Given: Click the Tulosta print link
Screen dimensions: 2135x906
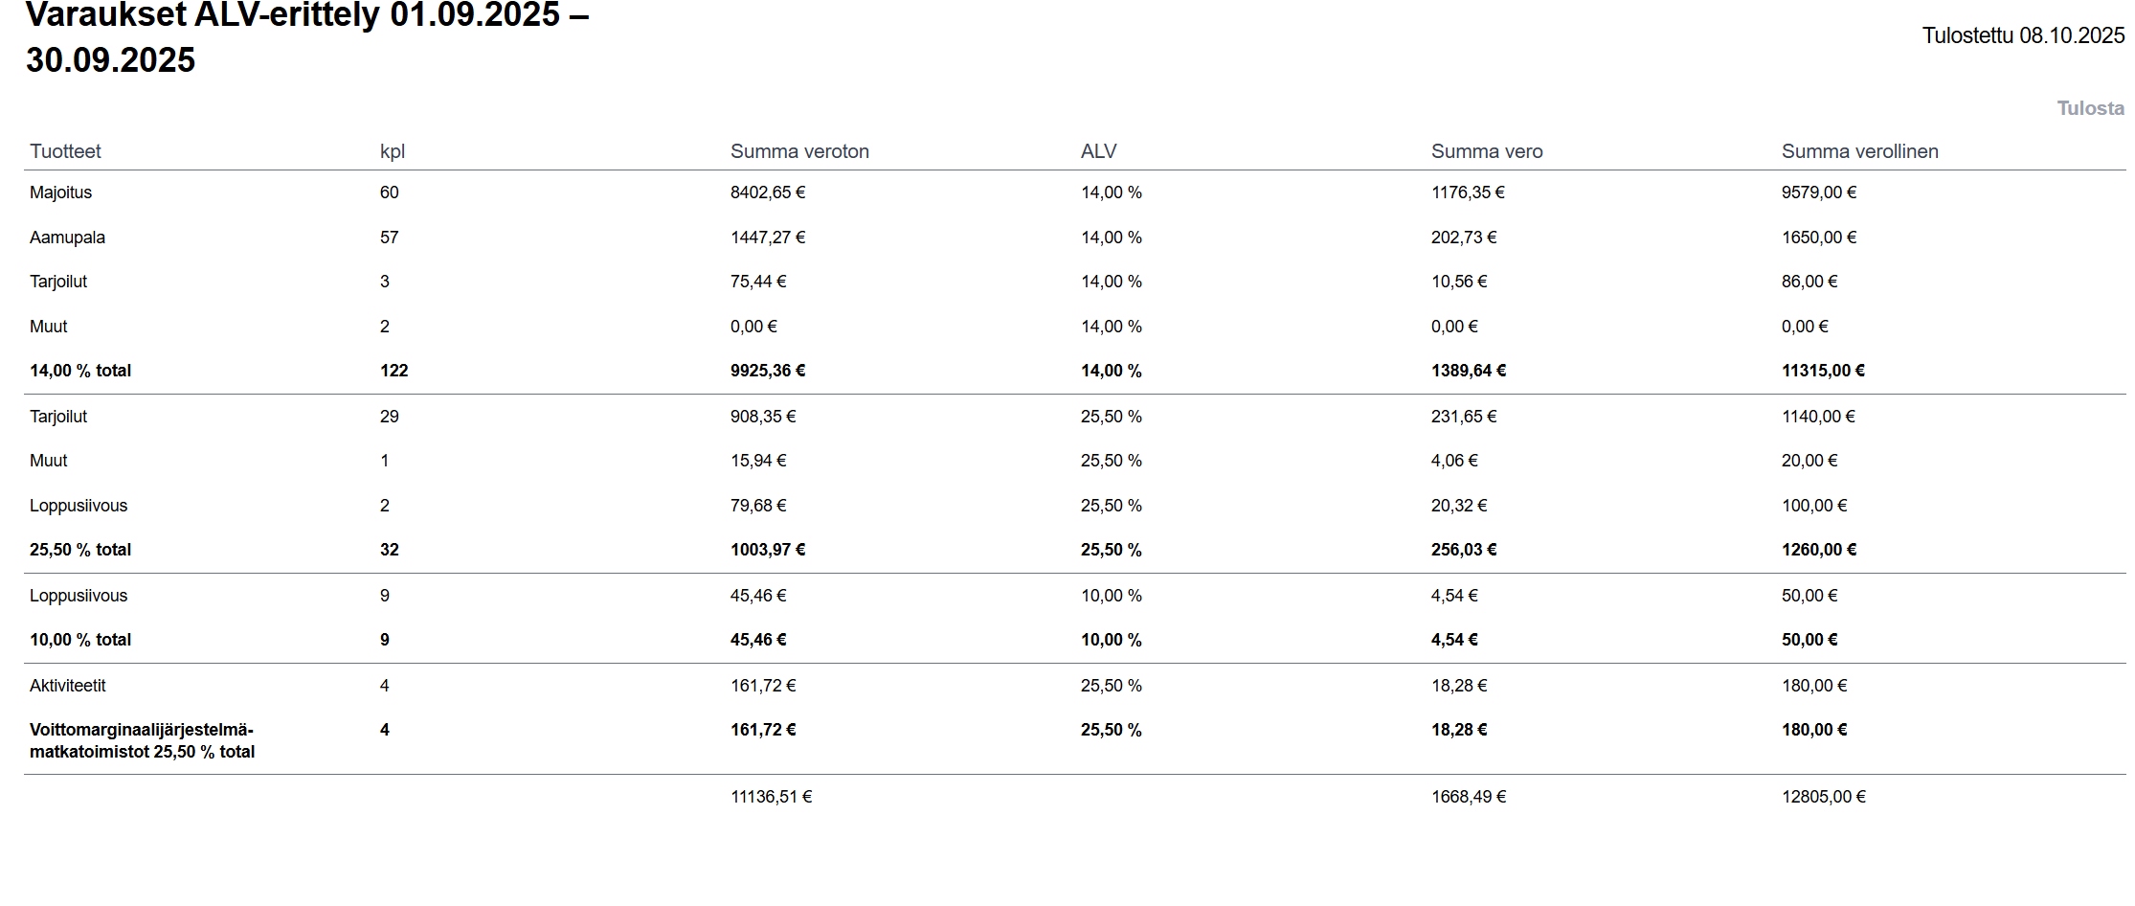Looking at the screenshot, I should [x=2090, y=108].
